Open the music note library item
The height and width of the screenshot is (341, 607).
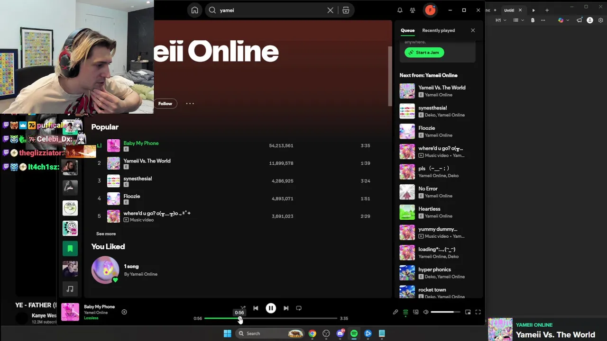[70, 289]
